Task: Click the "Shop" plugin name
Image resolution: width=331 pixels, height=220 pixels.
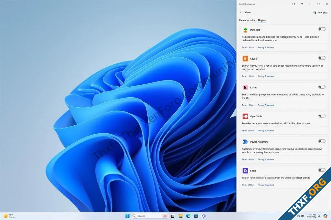Action: pyautogui.click(x=253, y=171)
